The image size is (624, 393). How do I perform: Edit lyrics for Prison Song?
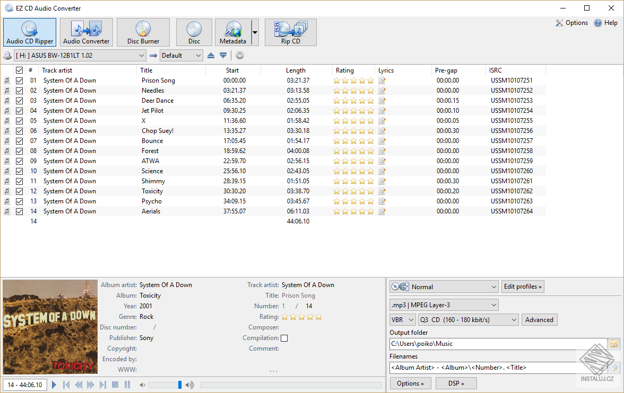[382, 81]
